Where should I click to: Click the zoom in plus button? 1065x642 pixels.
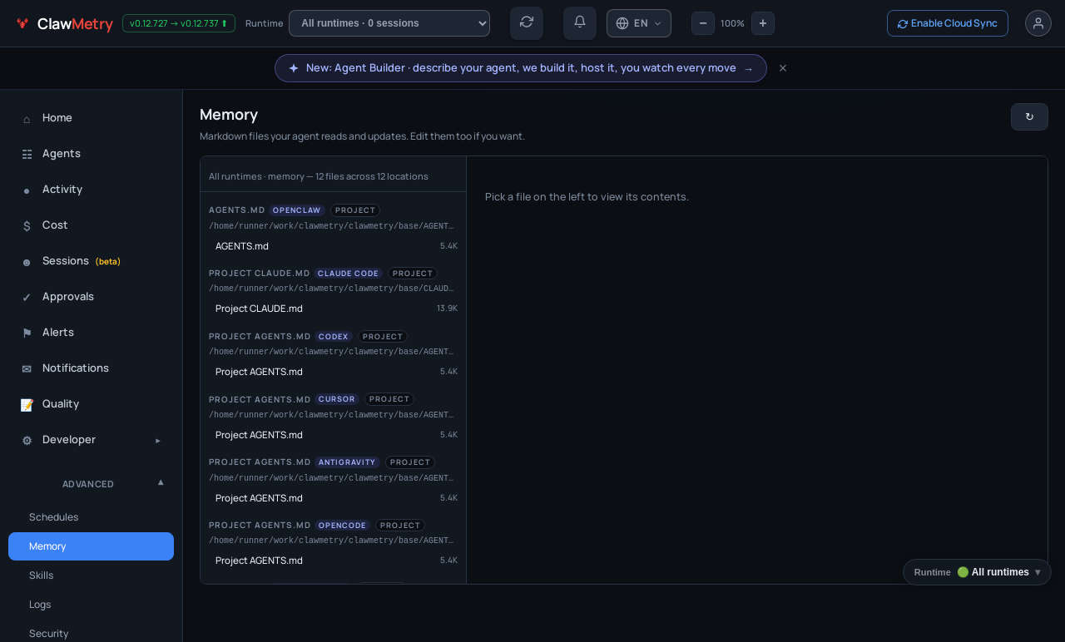(763, 23)
